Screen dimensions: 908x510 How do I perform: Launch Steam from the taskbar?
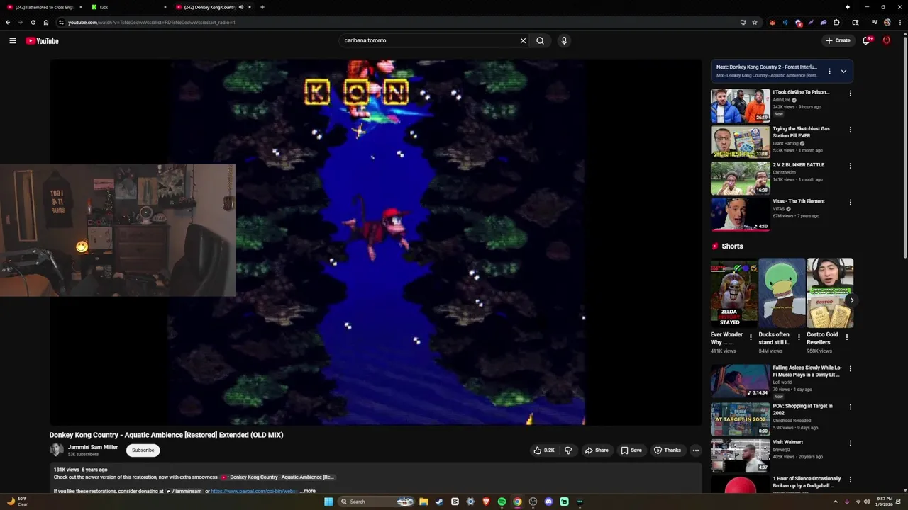tap(439, 501)
